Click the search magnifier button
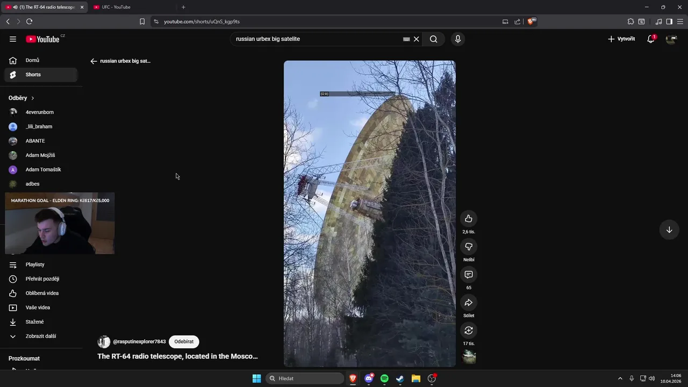Image resolution: width=688 pixels, height=387 pixels. 433,39
